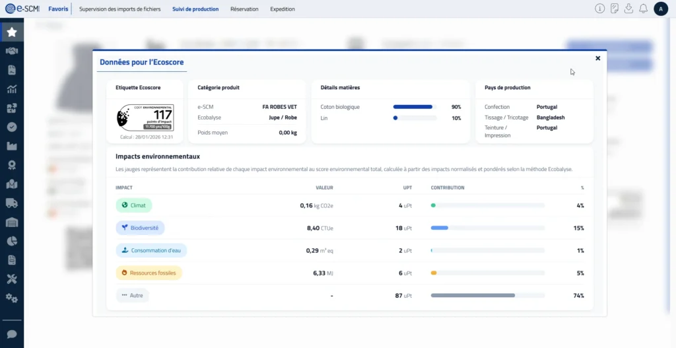Image resolution: width=676 pixels, height=348 pixels.
Task: Select the check-circle validation sidebar icon
Action: (x=12, y=127)
